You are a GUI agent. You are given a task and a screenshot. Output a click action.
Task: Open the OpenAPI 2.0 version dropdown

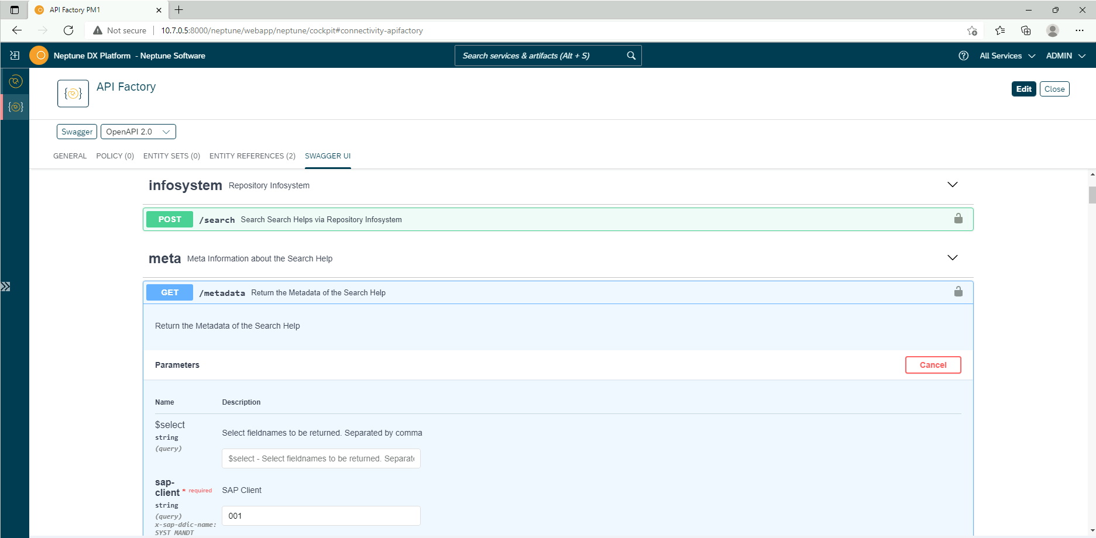pyautogui.click(x=138, y=132)
